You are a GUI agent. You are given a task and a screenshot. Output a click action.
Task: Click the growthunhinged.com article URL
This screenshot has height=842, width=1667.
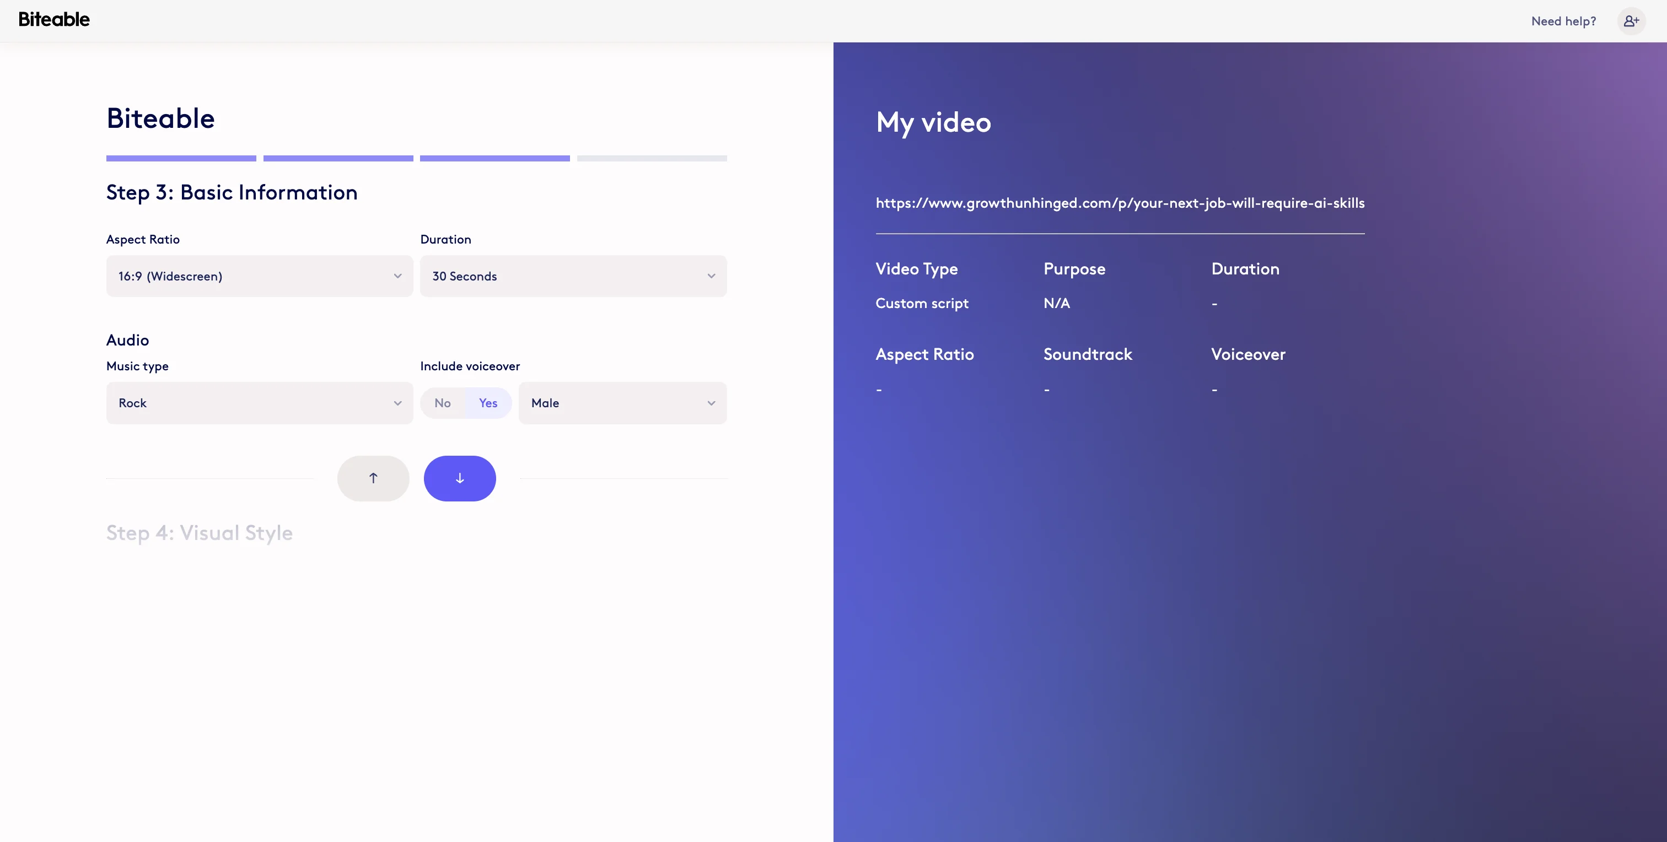1120,203
